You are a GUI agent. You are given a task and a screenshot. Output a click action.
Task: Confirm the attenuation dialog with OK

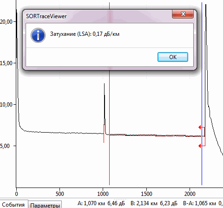pyautogui.click(x=173, y=57)
